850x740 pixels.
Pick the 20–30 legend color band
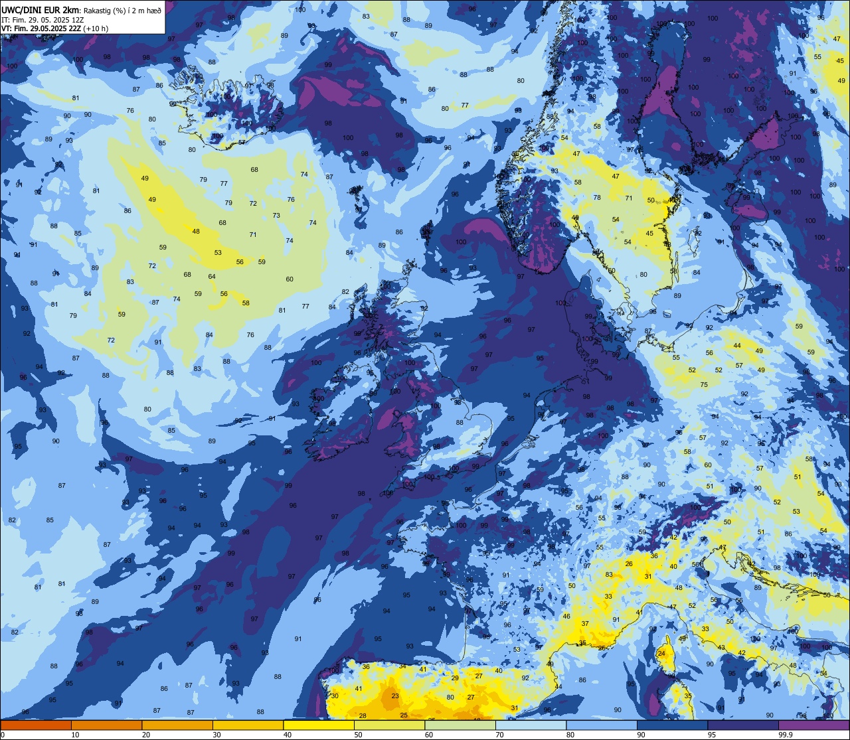[177, 725]
